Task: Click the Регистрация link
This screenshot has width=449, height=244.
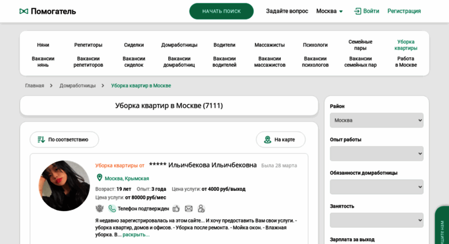Action: click(404, 11)
